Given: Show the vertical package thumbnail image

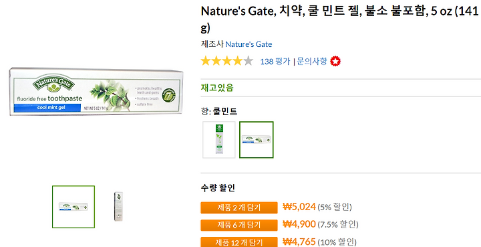Looking at the screenshot, I should (118, 206).
